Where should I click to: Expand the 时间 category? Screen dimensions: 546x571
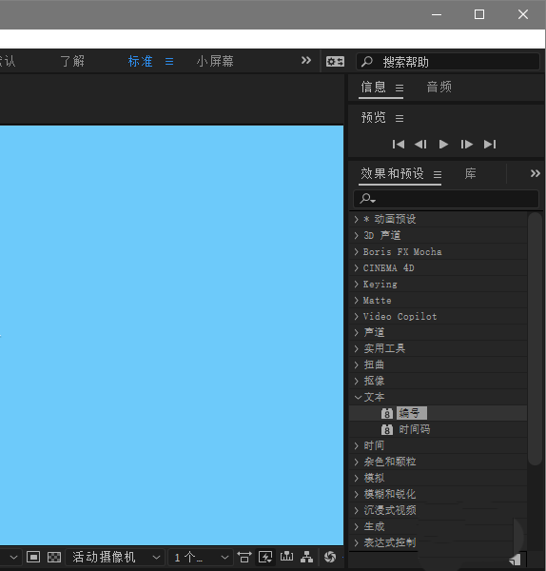(x=357, y=445)
